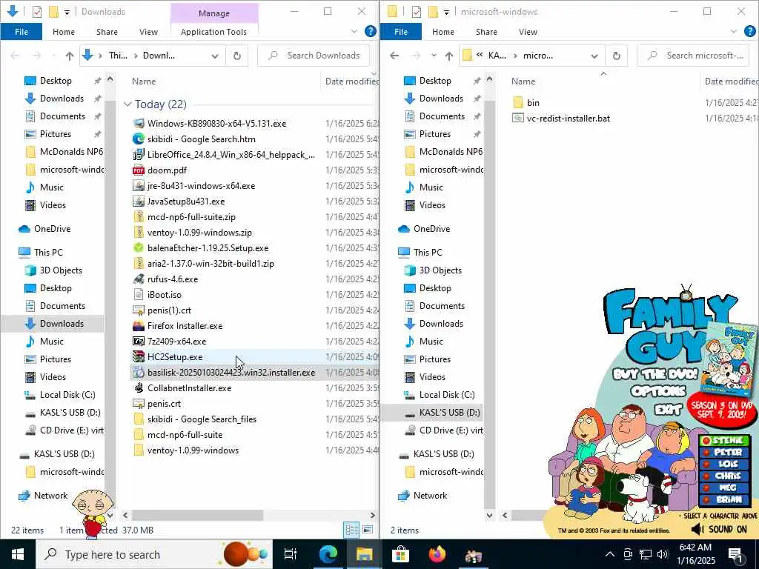The height and width of the screenshot is (569, 759).
Task: Select PETER character button
Action: coord(724,452)
